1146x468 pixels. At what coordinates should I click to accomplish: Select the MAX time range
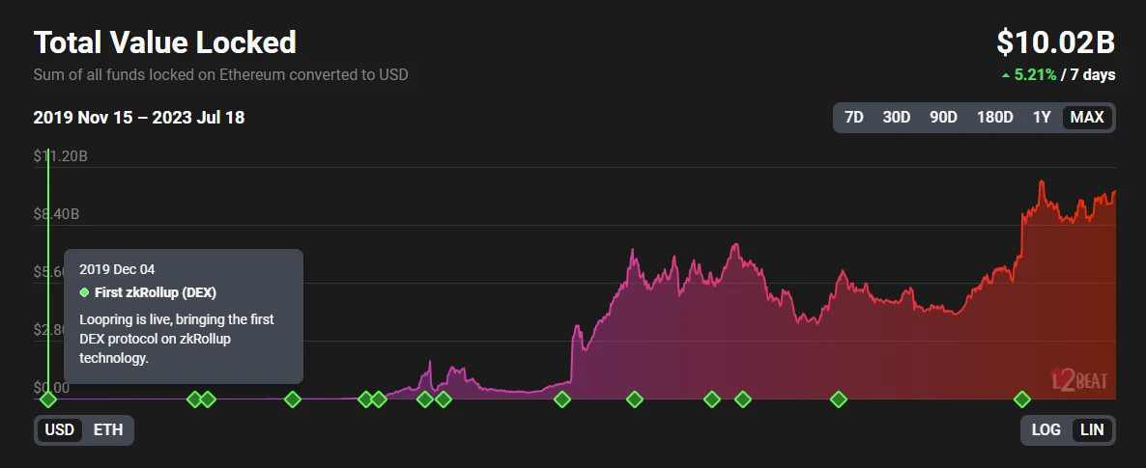click(x=1087, y=118)
